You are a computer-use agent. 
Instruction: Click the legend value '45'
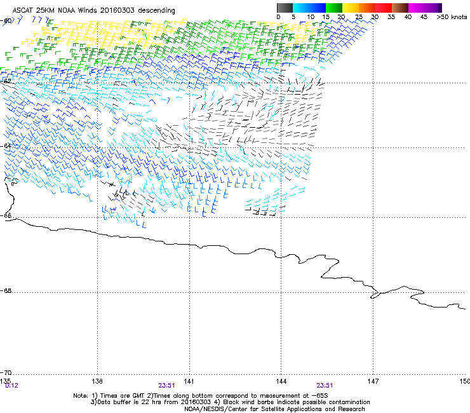424,17
